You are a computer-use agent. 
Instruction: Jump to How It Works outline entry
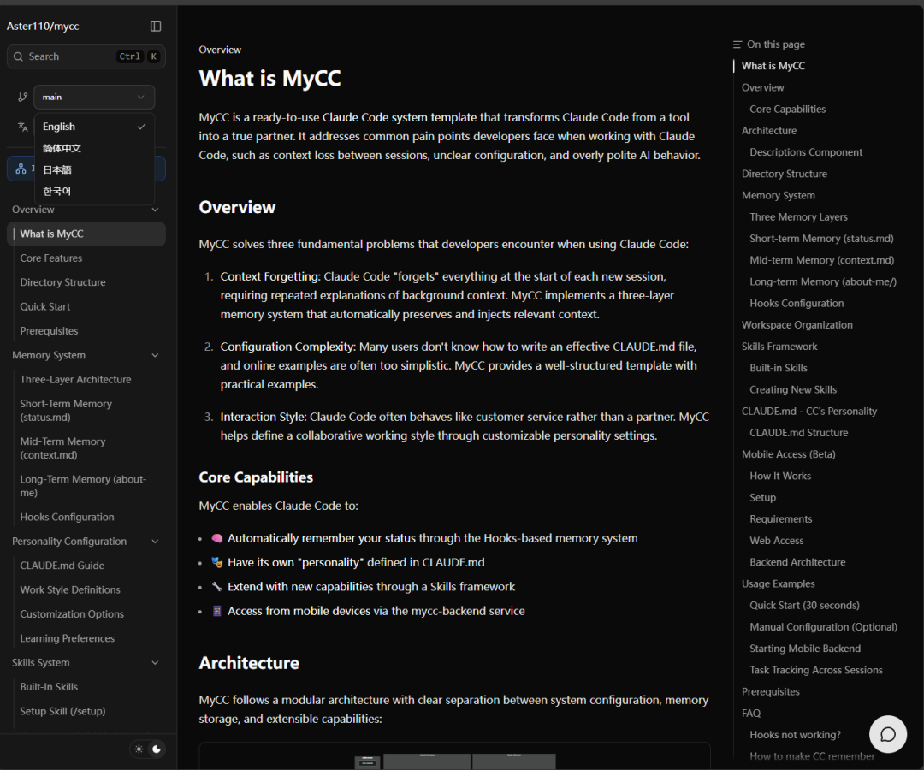(x=780, y=476)
